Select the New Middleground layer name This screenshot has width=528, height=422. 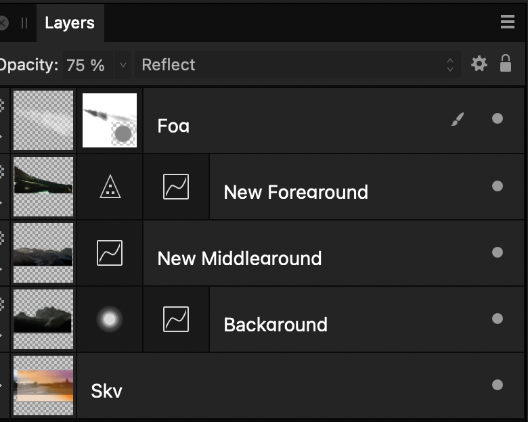239,258
